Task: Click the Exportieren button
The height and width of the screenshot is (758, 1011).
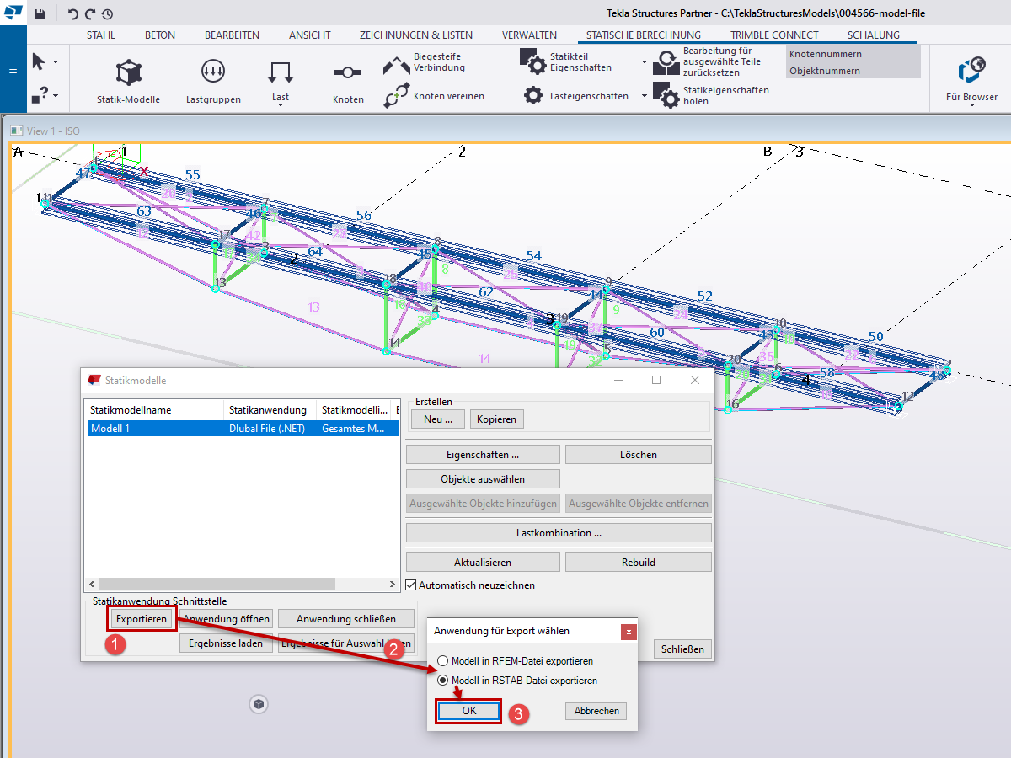Action: [x=141, y=618]
